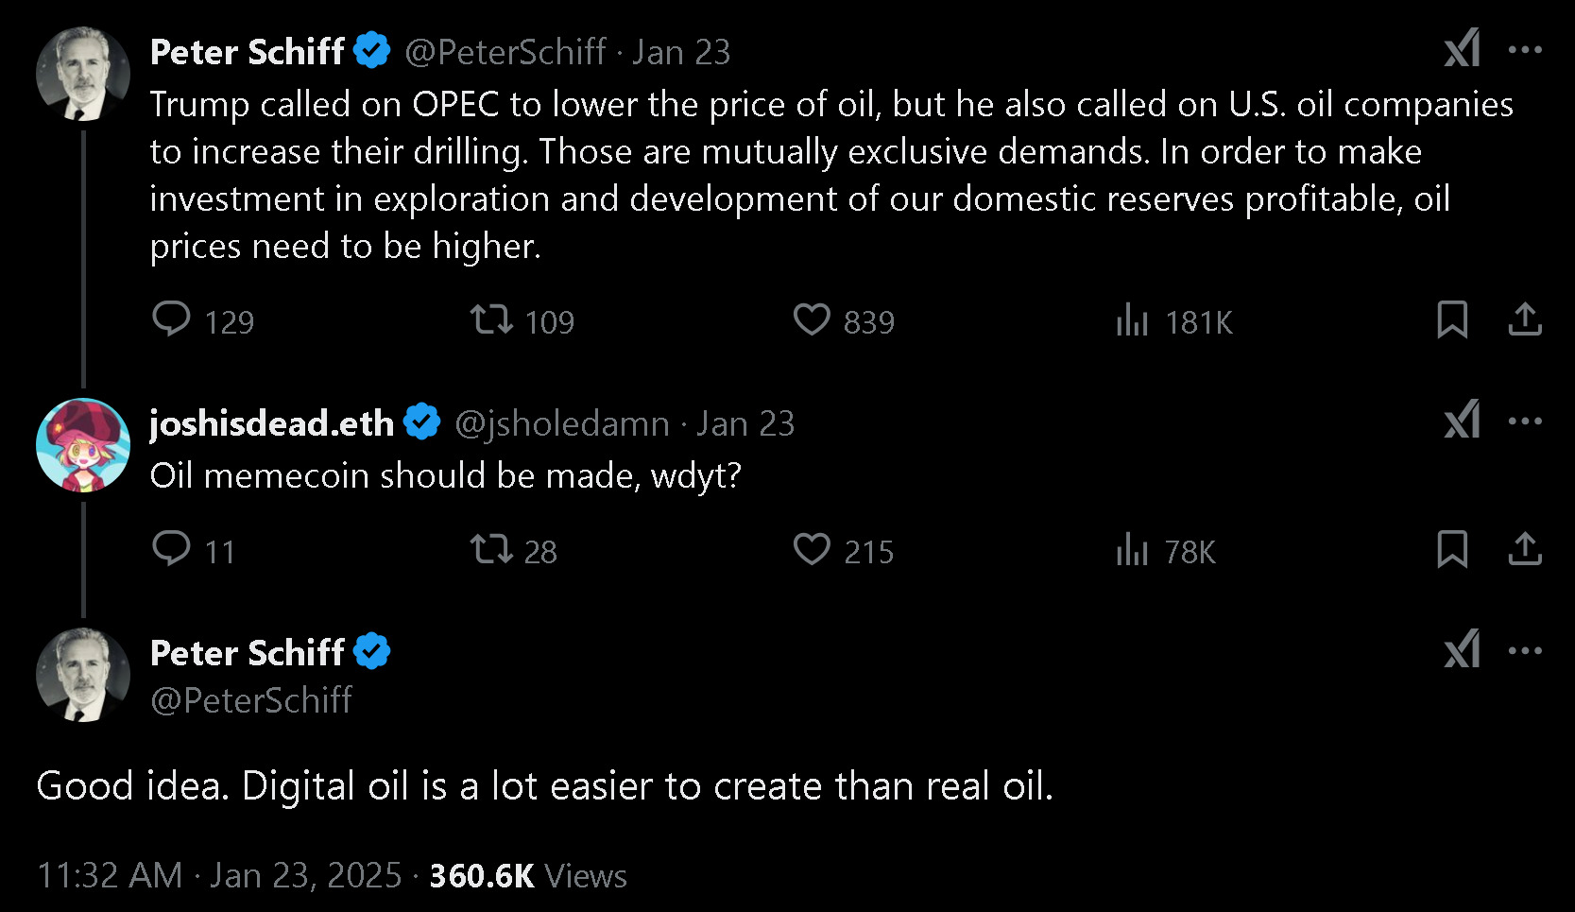1575x912 pixels.
Task: Repost the tweet with 28 reposts
Action: tap(492, 549)
